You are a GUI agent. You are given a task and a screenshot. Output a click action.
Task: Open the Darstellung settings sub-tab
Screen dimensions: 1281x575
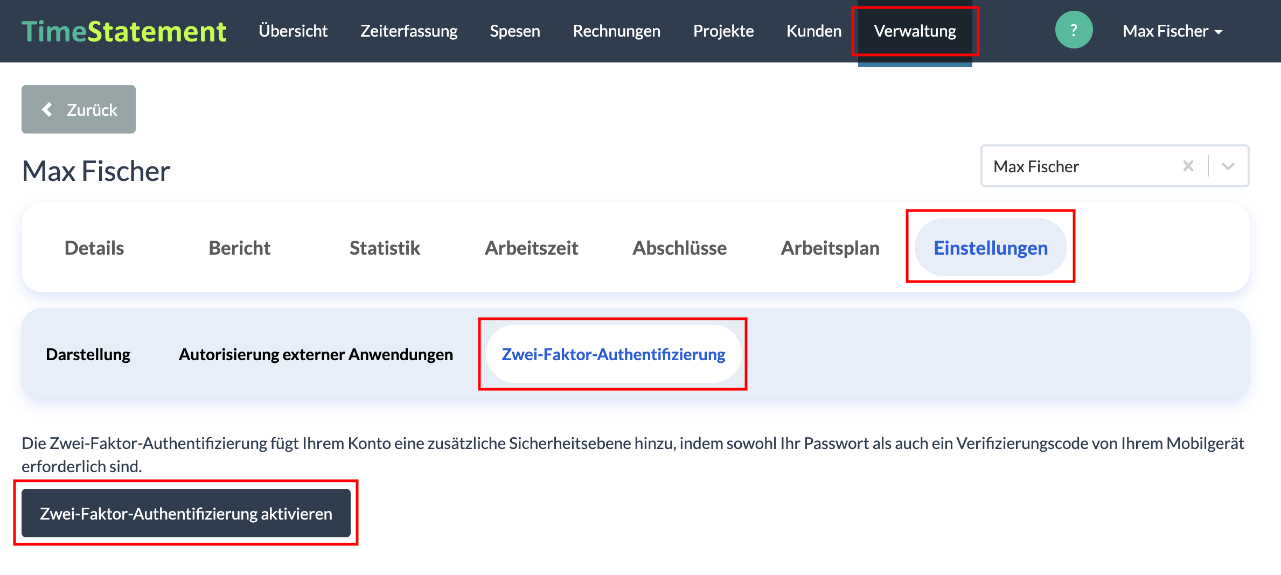88,354
